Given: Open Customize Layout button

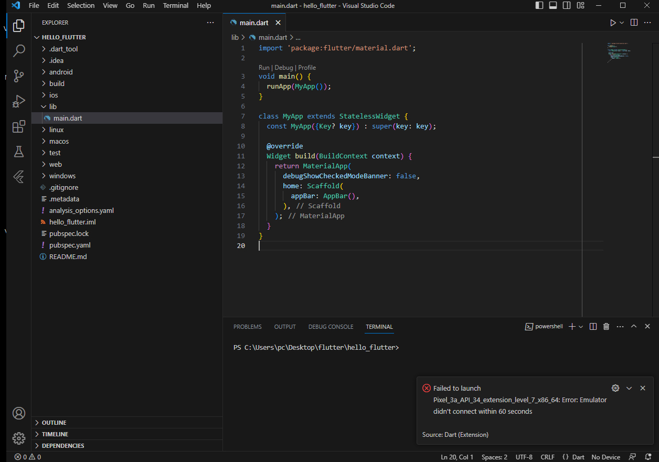Looking at the screenshot, I should 580,6.
